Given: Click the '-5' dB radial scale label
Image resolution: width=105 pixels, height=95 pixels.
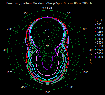Looking at the screenshot, I should pyautogui.click(x=47, y=23).
